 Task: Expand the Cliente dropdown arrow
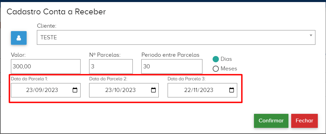coord(311,35)
